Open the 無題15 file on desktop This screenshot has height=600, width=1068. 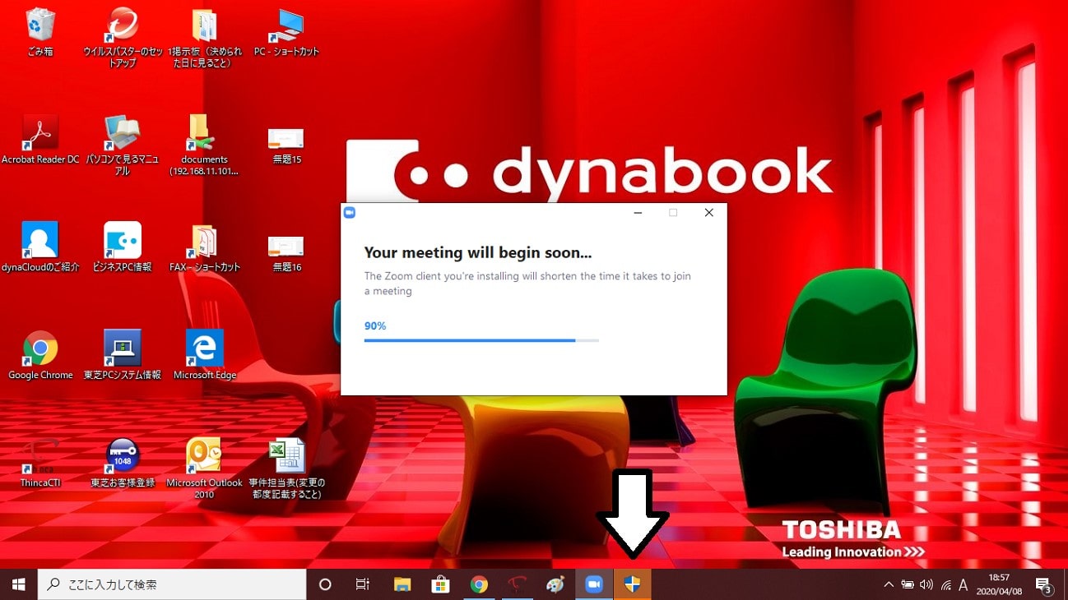286,145
